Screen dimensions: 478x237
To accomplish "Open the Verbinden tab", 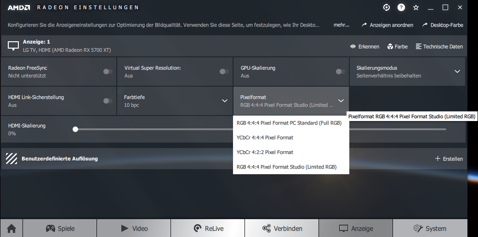I will (x=282, y=228).
